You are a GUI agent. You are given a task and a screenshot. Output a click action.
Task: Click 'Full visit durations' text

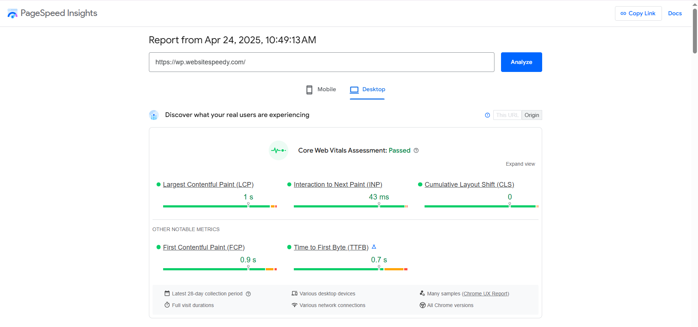[x=193, y=305]
